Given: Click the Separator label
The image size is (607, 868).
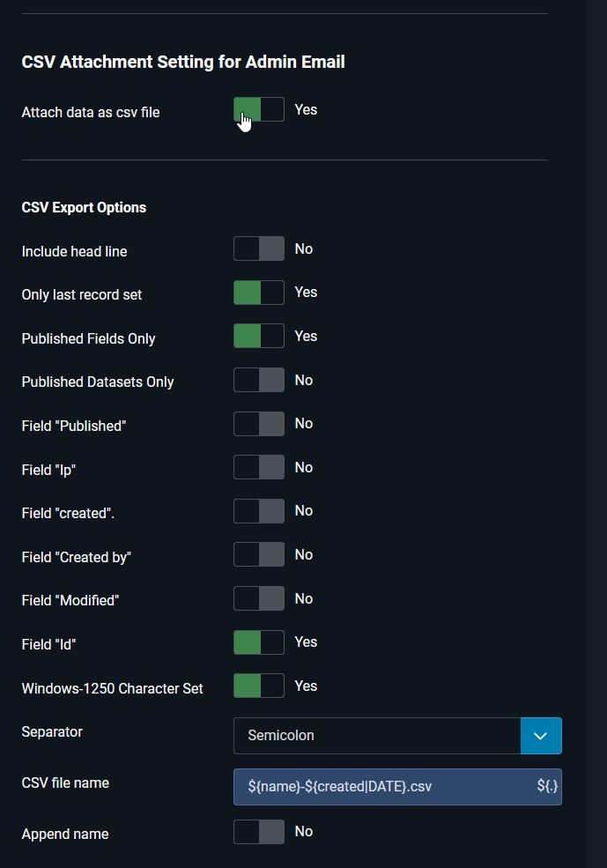Looking at the screenshot, I should click(x=52, y=732).
